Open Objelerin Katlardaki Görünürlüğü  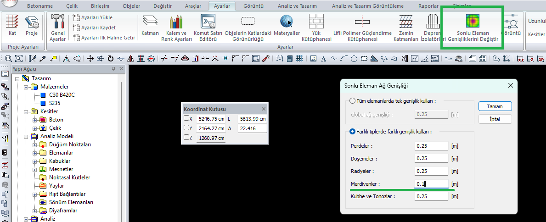[x=248, y=28]
